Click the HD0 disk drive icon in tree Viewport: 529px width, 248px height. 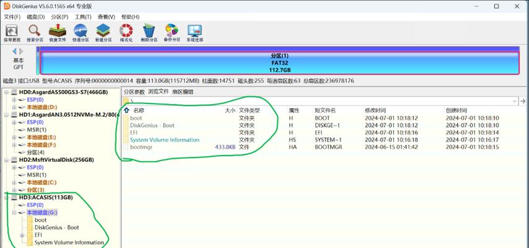(14, 92)
